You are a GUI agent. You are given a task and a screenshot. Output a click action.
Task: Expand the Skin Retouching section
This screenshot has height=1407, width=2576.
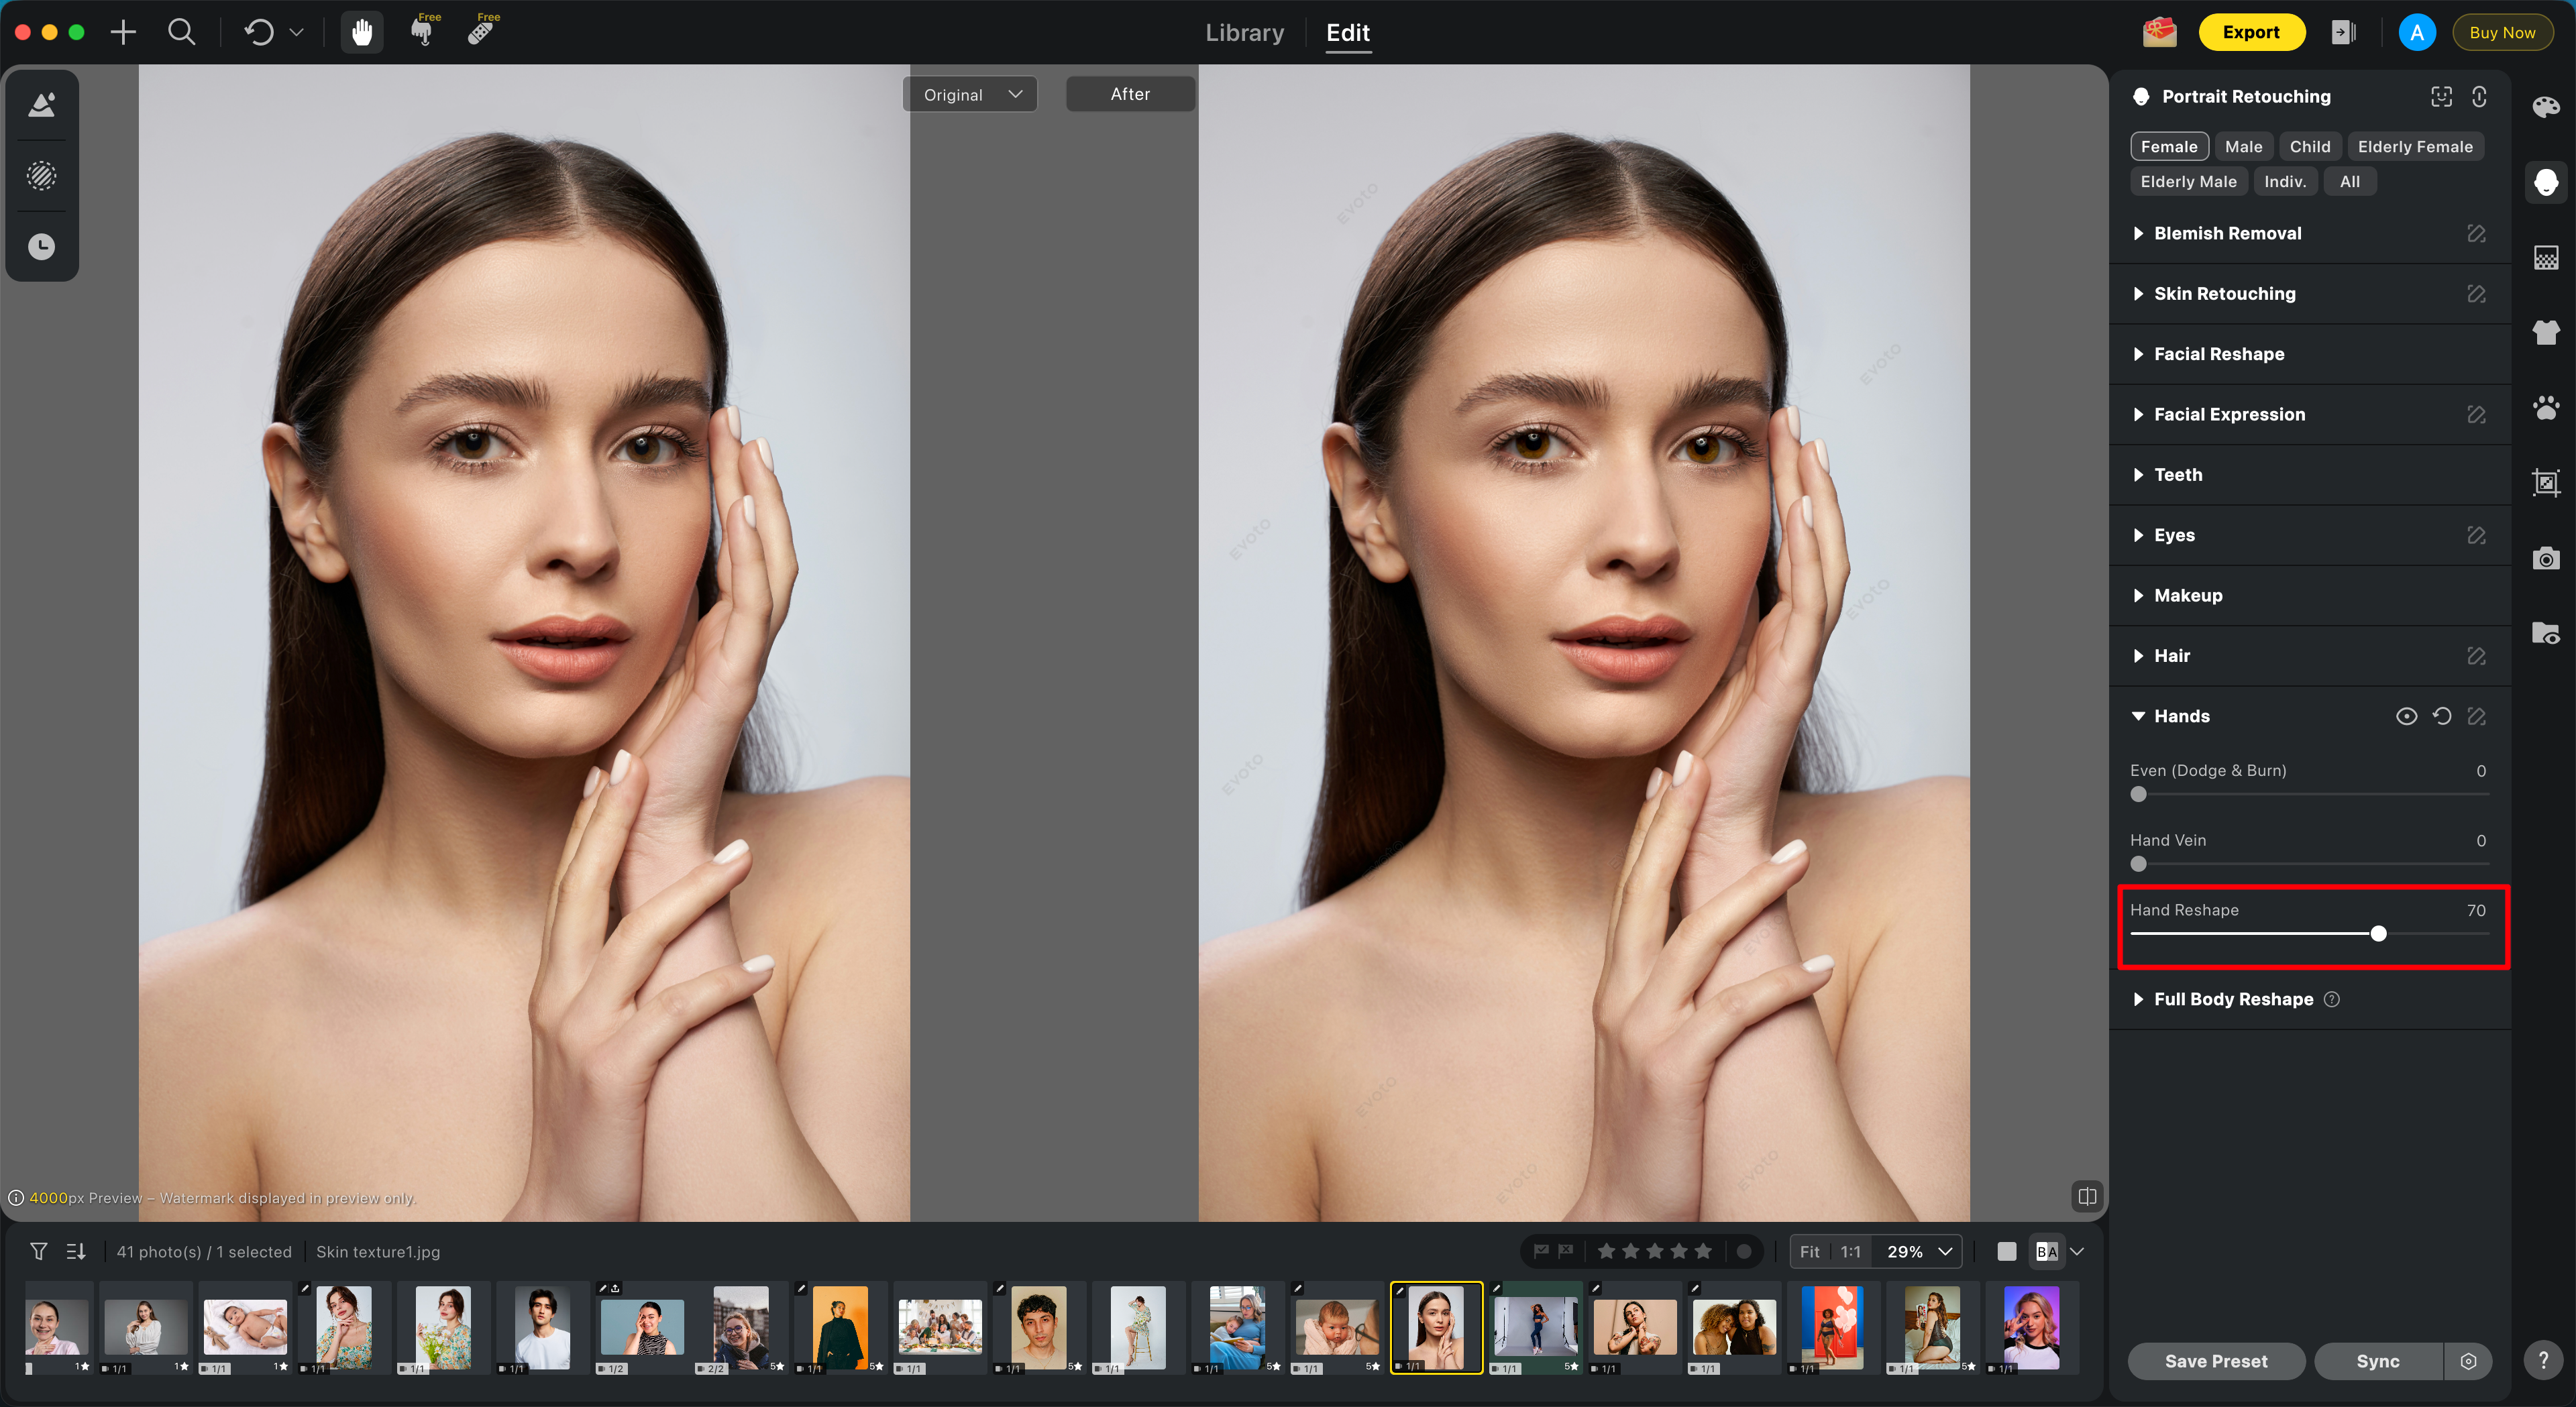tap(2224, 293)
